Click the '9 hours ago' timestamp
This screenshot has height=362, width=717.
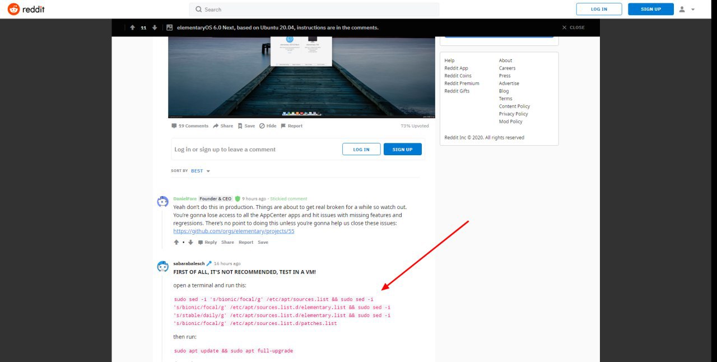(254, 199)
